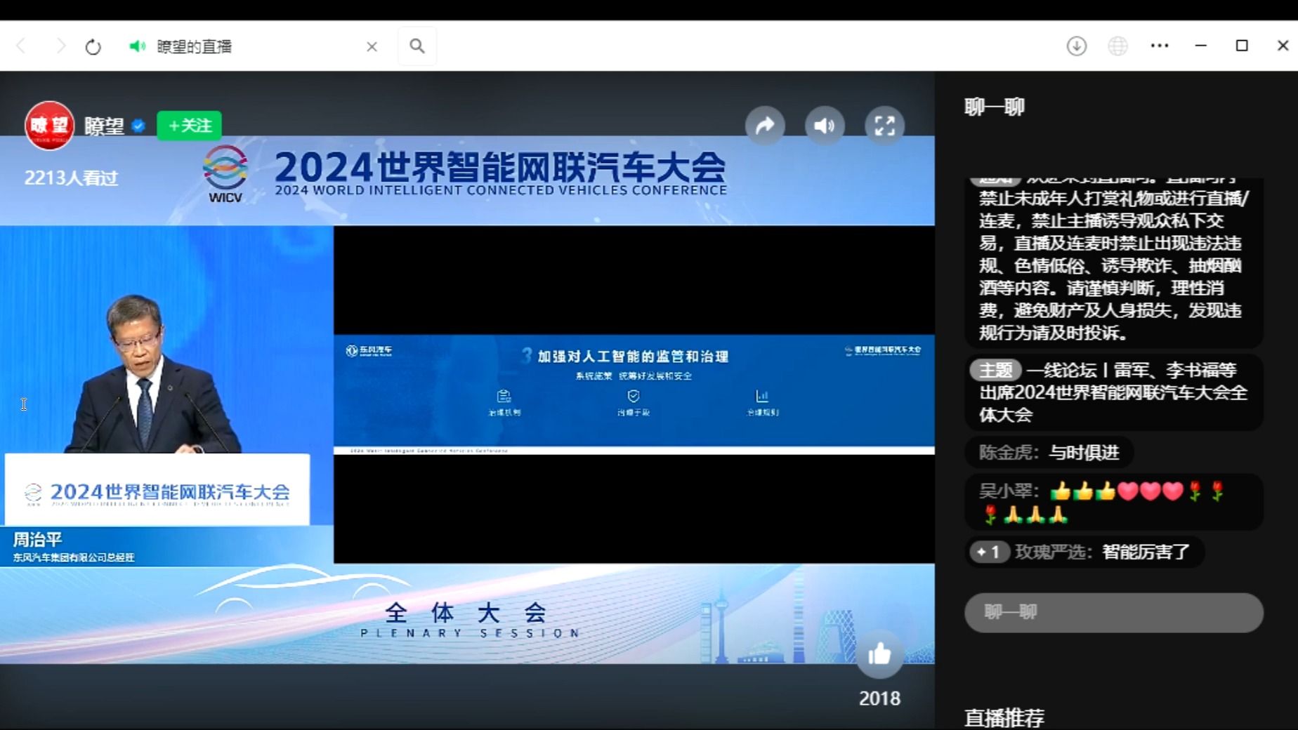Click the 直播推荐 section heading
1298x730 pixels.
[x=1004, y=717]
